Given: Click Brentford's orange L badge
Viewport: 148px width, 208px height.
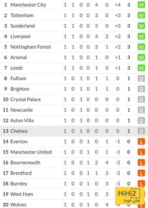Looking at the screenshot, I should 141,173.
